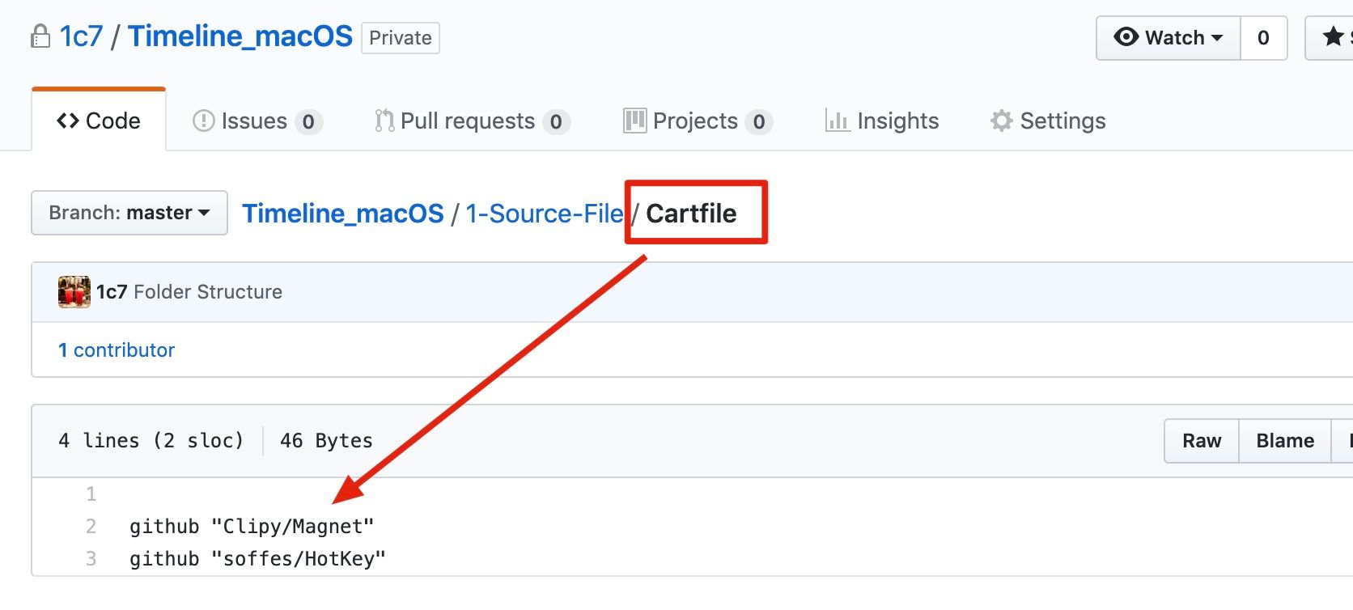Click the 1c7 author avatar thumbnail
The image size is (1353, 610).
74,292
